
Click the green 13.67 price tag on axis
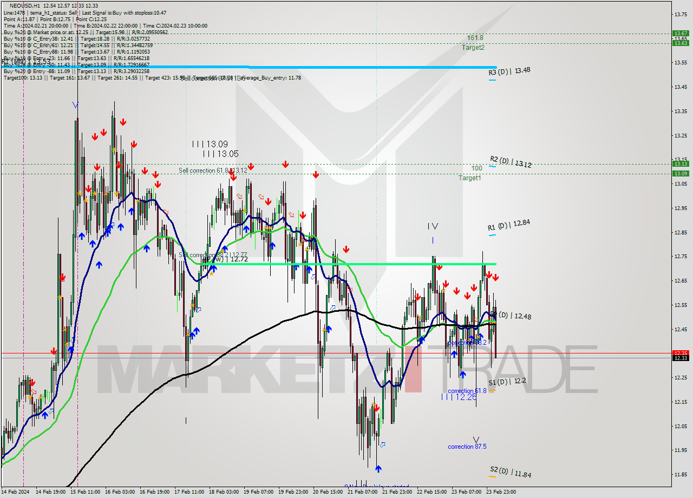coord(681,33)
